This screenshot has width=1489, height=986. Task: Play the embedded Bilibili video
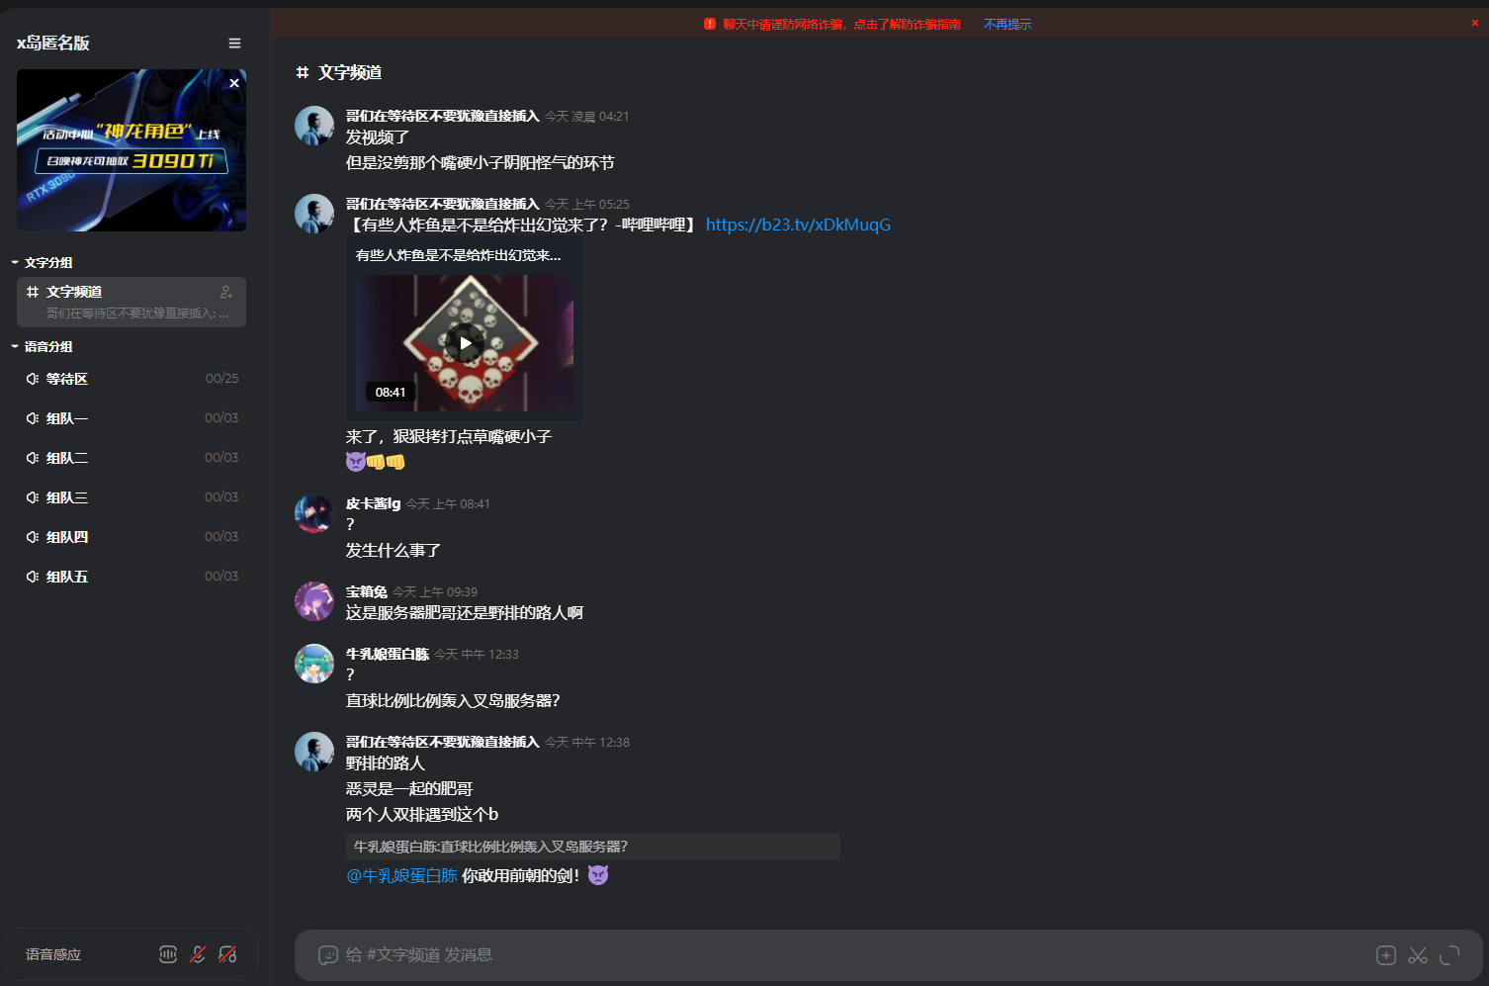[465, 343]
